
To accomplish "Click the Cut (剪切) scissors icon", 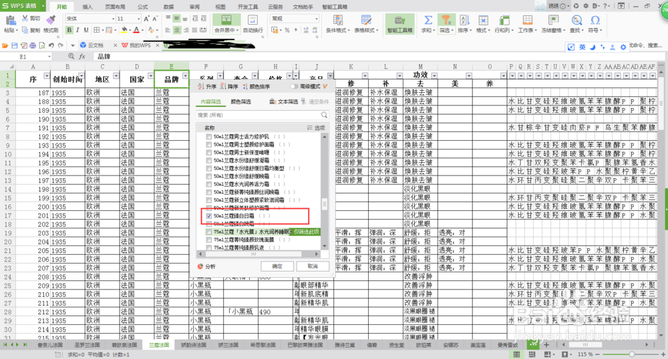I will point(25,18).
